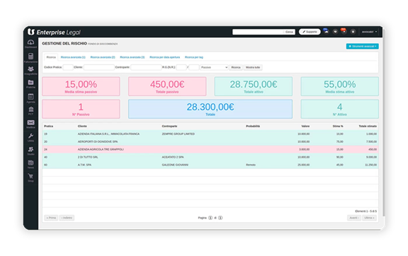Image resolution: width=408 pixels, height=256 pixels.
Task: Click the Totale 28.300,00€ card
Action: point(210,109)
